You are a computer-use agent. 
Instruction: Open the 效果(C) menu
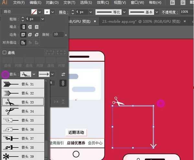point(103,3)
